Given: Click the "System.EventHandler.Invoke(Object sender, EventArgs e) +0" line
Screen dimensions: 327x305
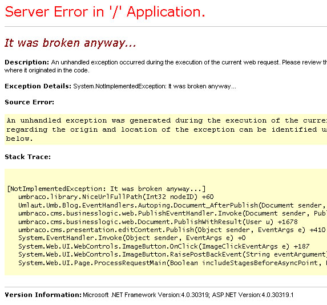Looking at the screenshot, I should pos(132,238).
